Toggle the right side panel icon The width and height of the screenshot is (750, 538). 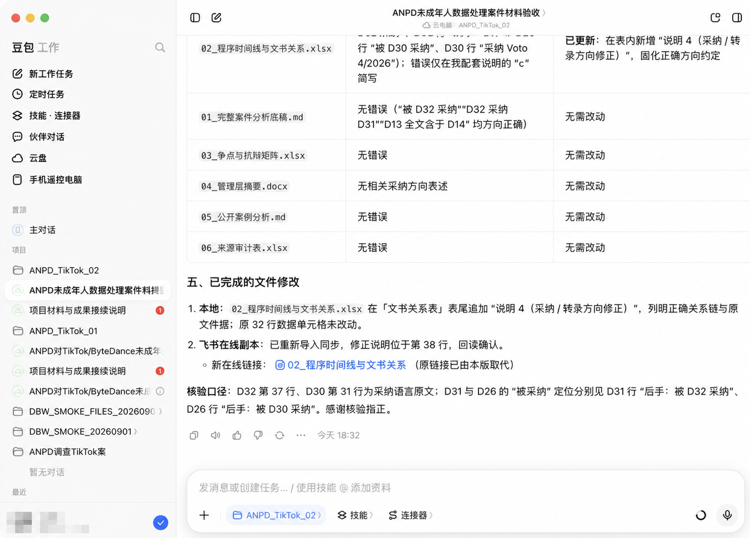click(737, 18)
